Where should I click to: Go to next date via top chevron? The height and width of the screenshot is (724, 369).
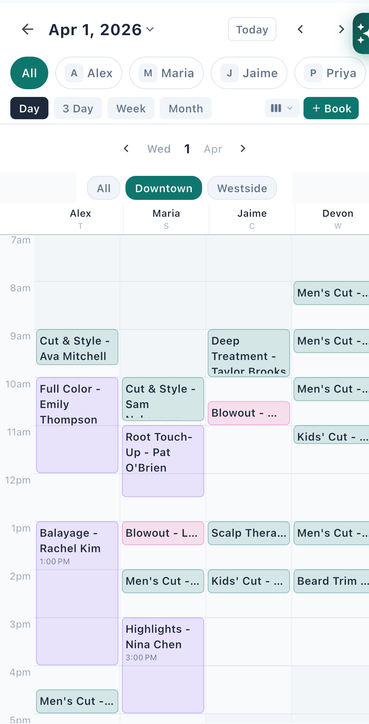[341, 29]
